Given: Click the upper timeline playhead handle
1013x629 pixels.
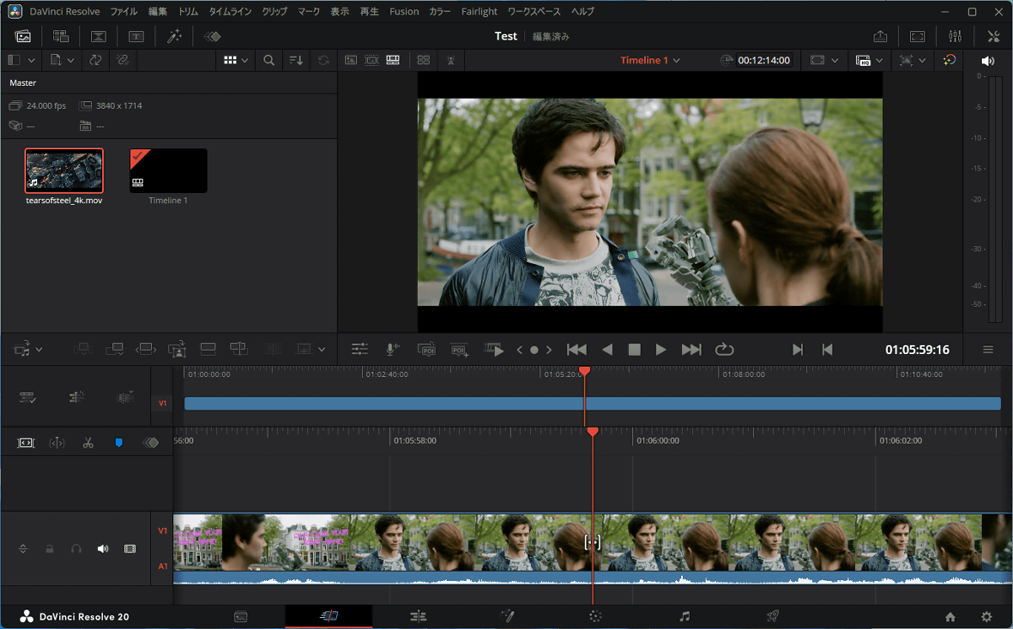Looking at the screenshot, I should coord(584,371).
